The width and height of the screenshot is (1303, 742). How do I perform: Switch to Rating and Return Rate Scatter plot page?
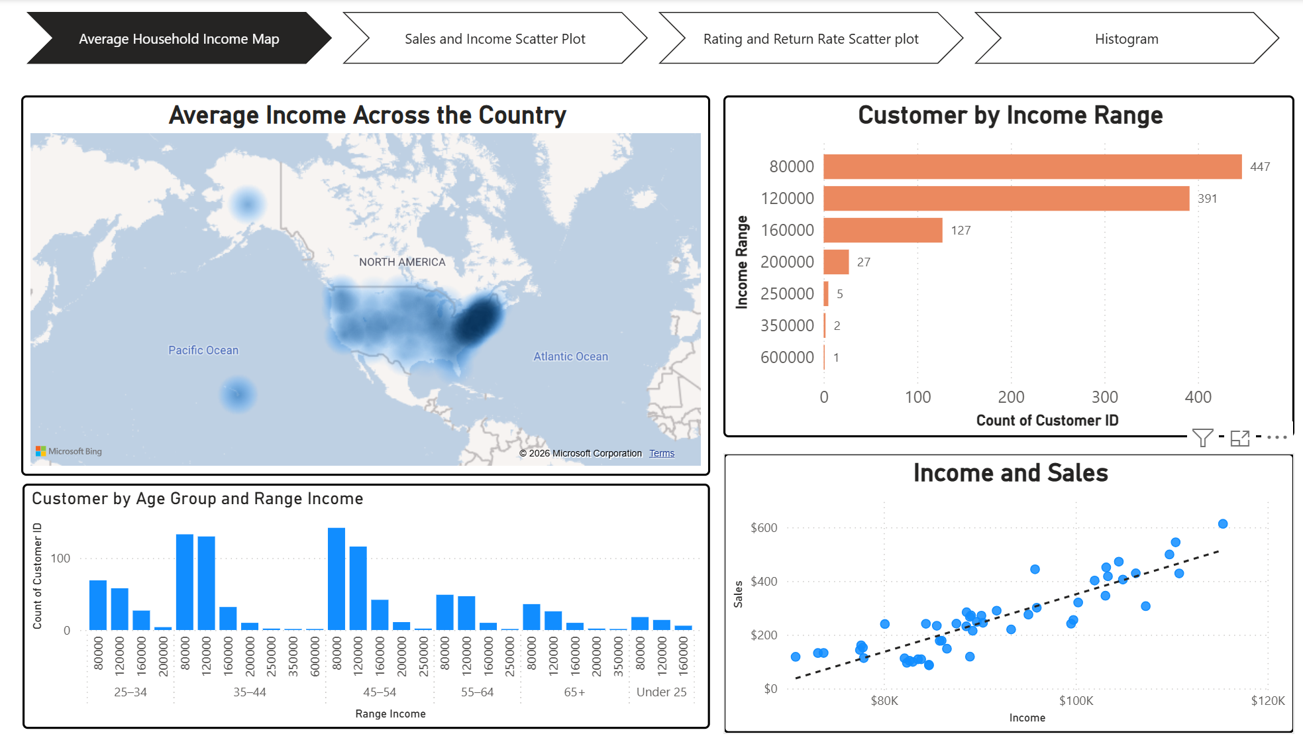811,38
